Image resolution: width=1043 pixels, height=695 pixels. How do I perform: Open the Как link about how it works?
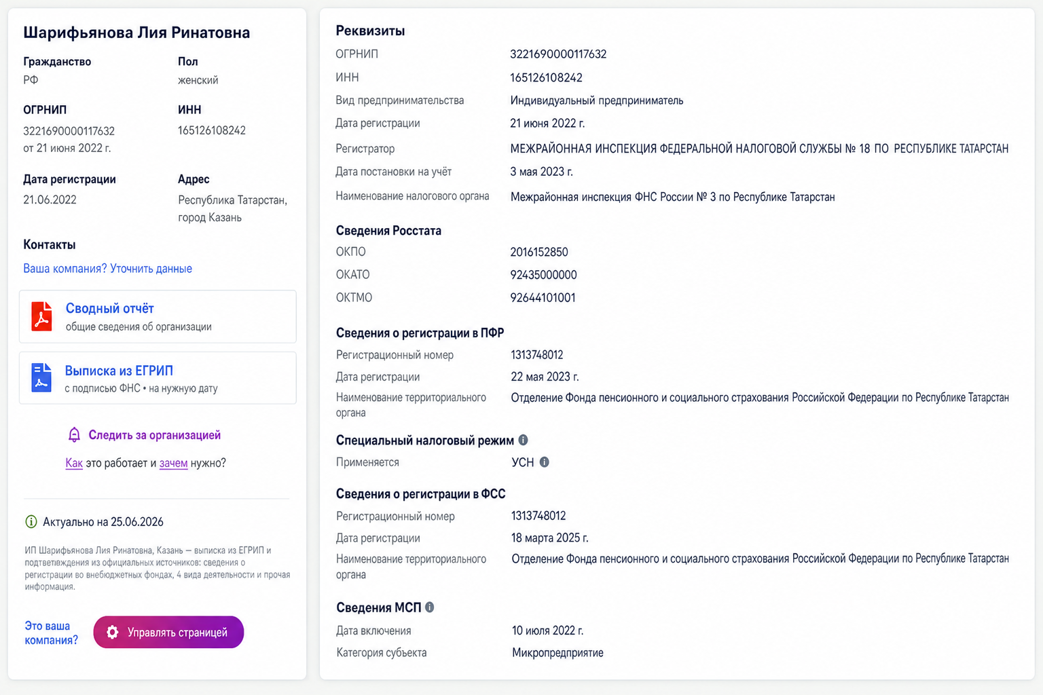[x=74, y=463]
